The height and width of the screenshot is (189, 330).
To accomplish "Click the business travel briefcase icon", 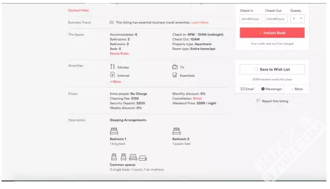I will 112,22.
